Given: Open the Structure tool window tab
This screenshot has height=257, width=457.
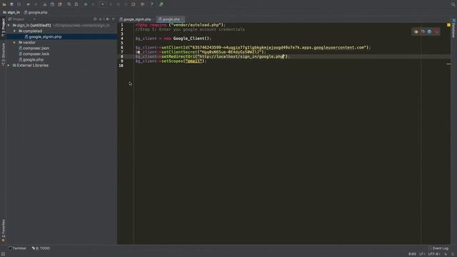Looking at the screenshot, I should point(3,54).
